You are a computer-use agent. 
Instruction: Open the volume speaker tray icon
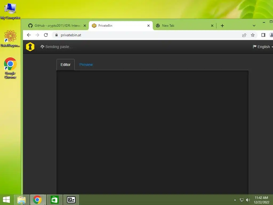pyautogui.click(x=248, y=200)
